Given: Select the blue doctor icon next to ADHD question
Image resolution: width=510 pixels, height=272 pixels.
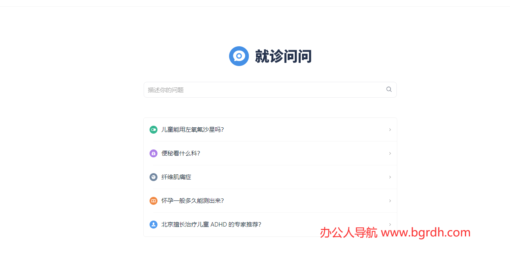Looking at the screenshot, I should coord(153,224).
